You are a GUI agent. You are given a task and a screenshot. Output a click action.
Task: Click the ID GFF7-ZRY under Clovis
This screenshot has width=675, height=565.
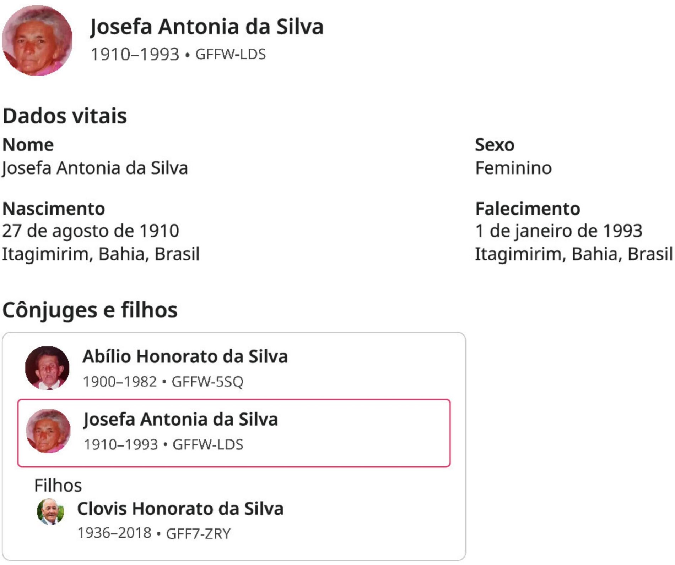click(x=198, y=534)
